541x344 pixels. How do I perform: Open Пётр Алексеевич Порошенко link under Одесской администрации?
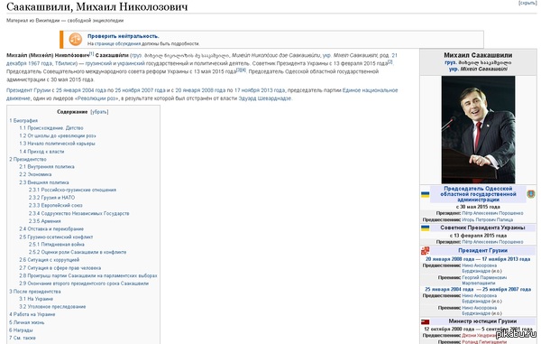492,213
